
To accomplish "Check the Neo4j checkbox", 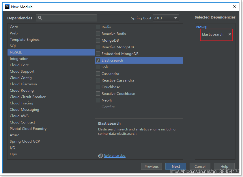I will [98, 100].
